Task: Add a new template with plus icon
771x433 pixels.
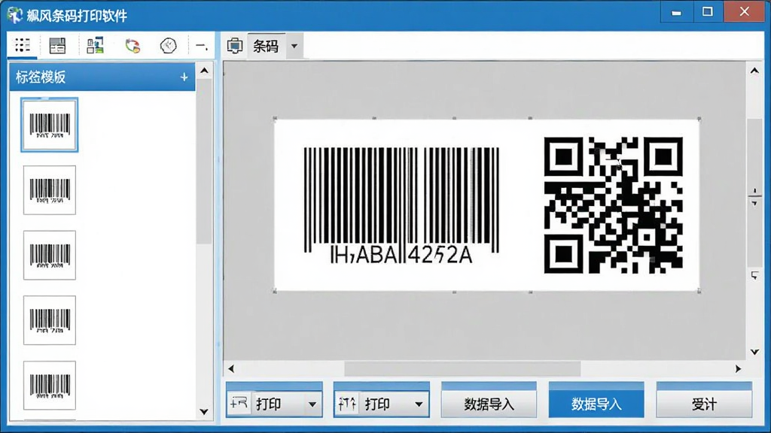Action: click(x=184, y=77)
